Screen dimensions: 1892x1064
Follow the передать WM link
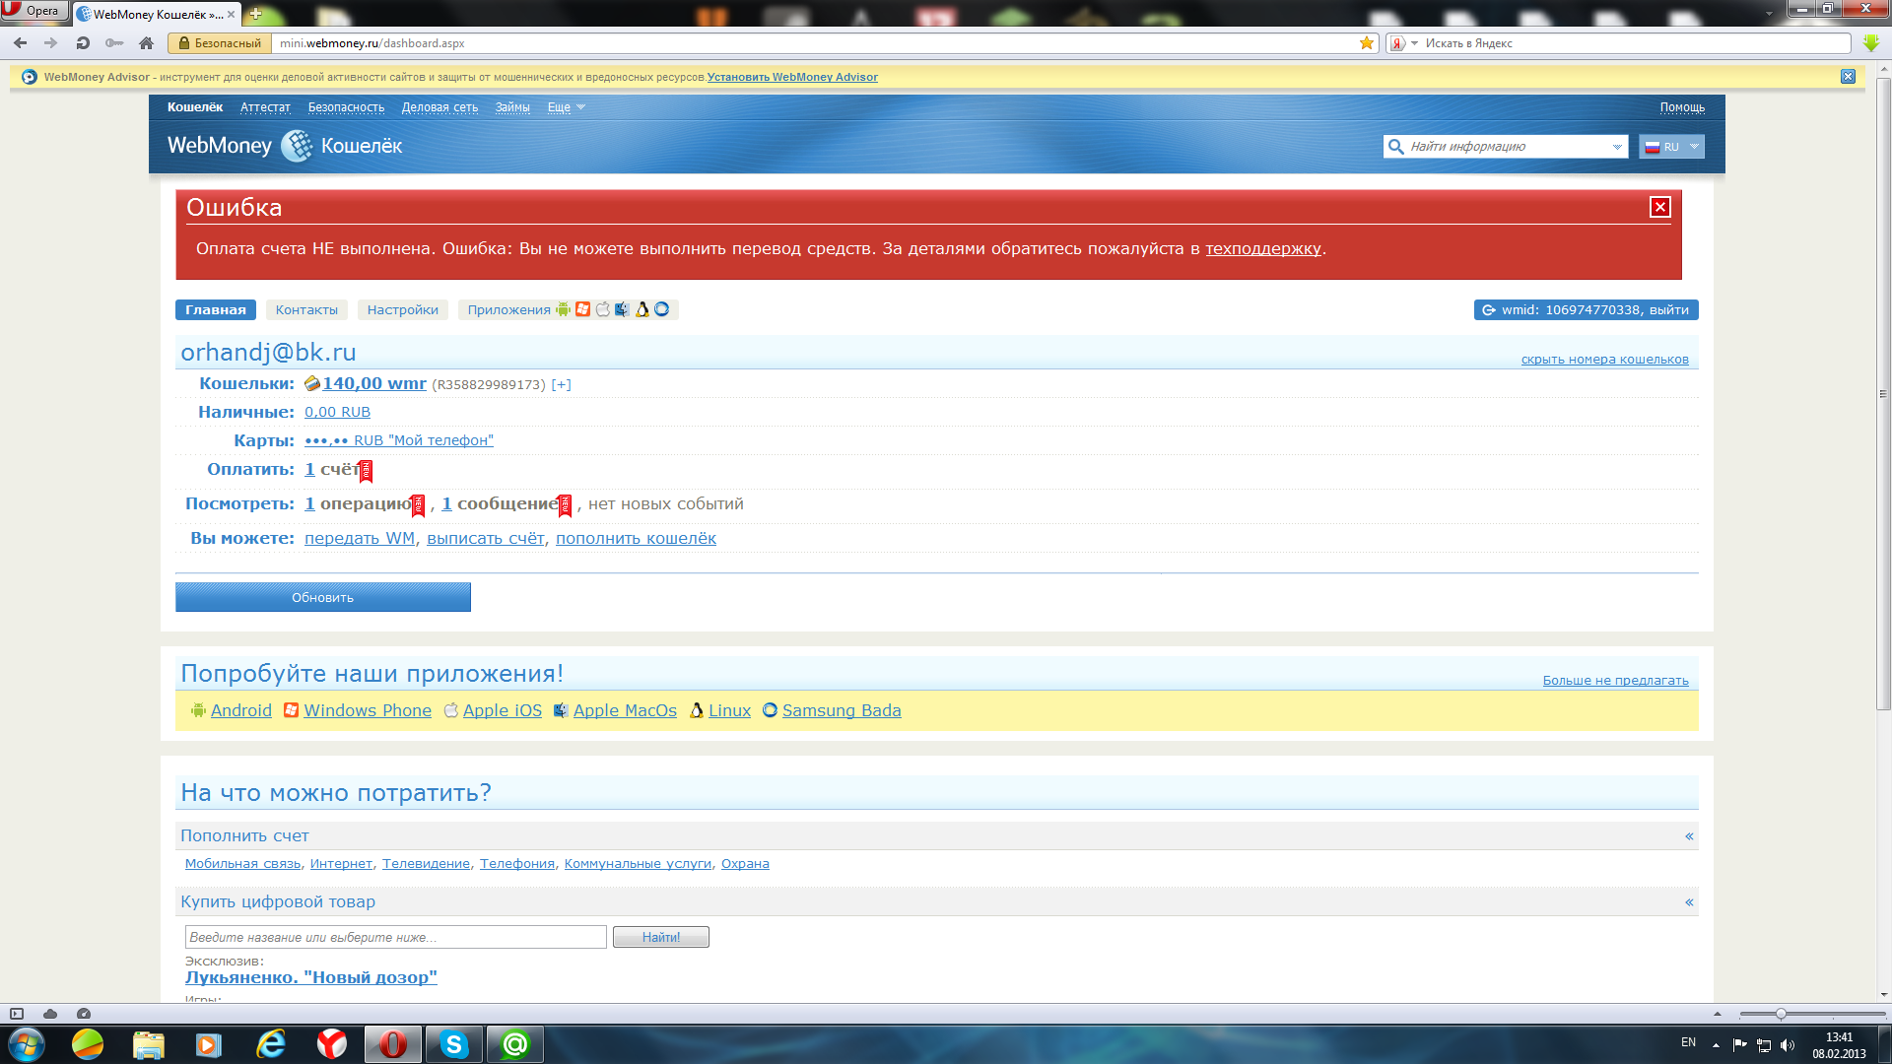coord(359,539)
